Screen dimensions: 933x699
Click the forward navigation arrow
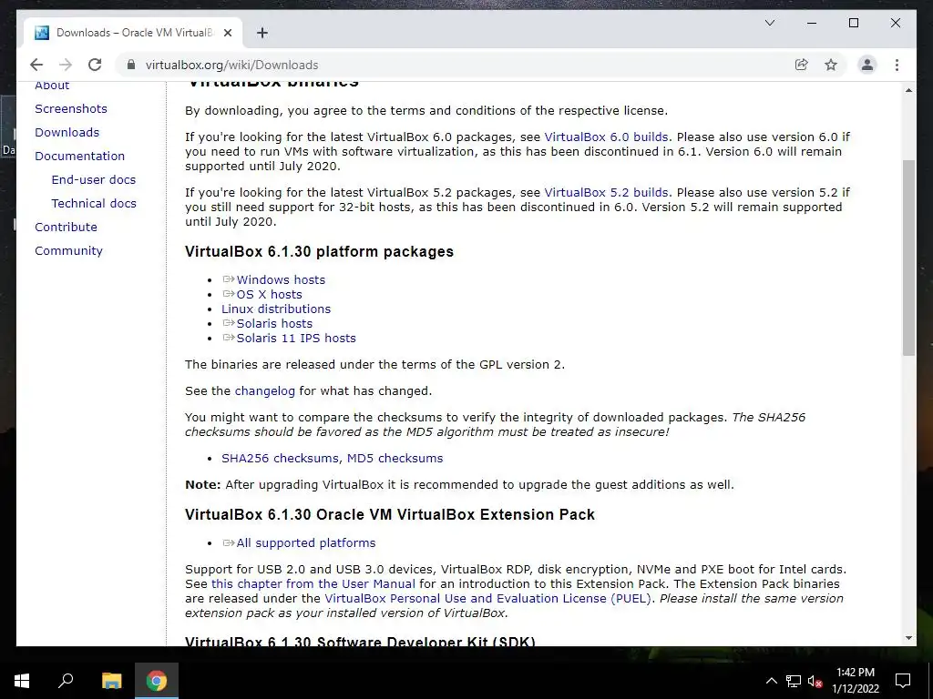[x=66, y=65]
